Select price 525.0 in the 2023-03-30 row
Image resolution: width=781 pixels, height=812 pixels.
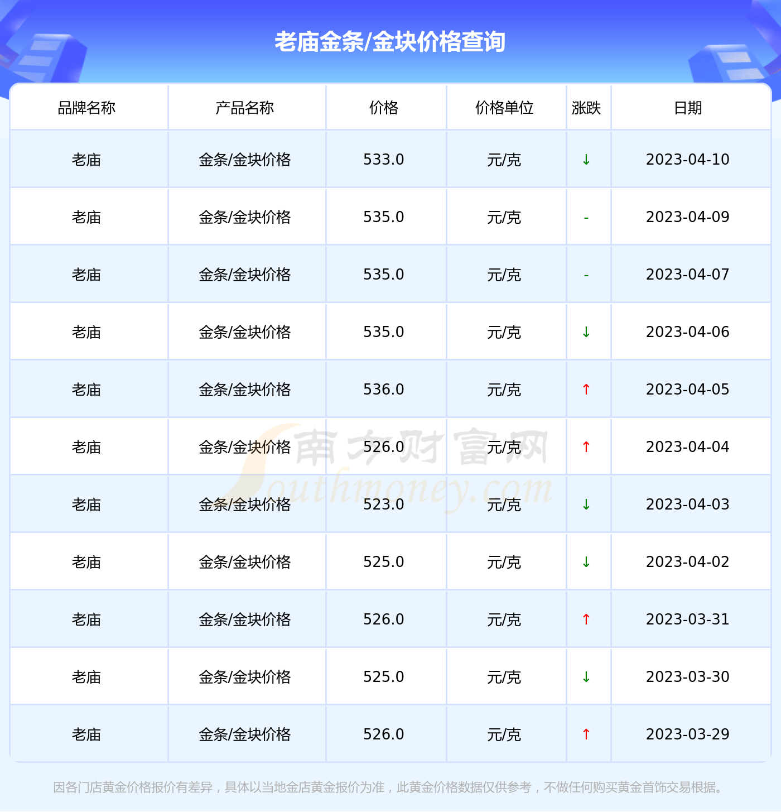[384, 677]
